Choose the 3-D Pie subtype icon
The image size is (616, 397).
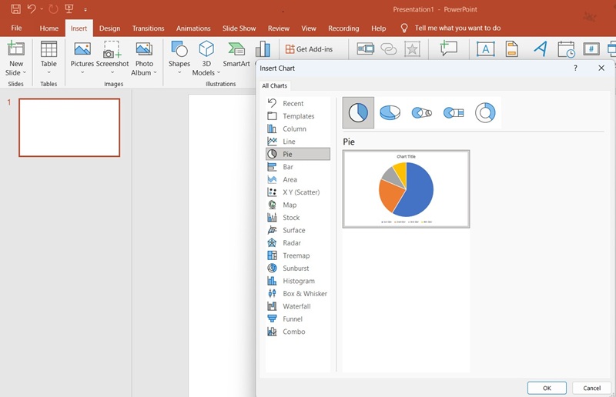(x=390, y=112)
